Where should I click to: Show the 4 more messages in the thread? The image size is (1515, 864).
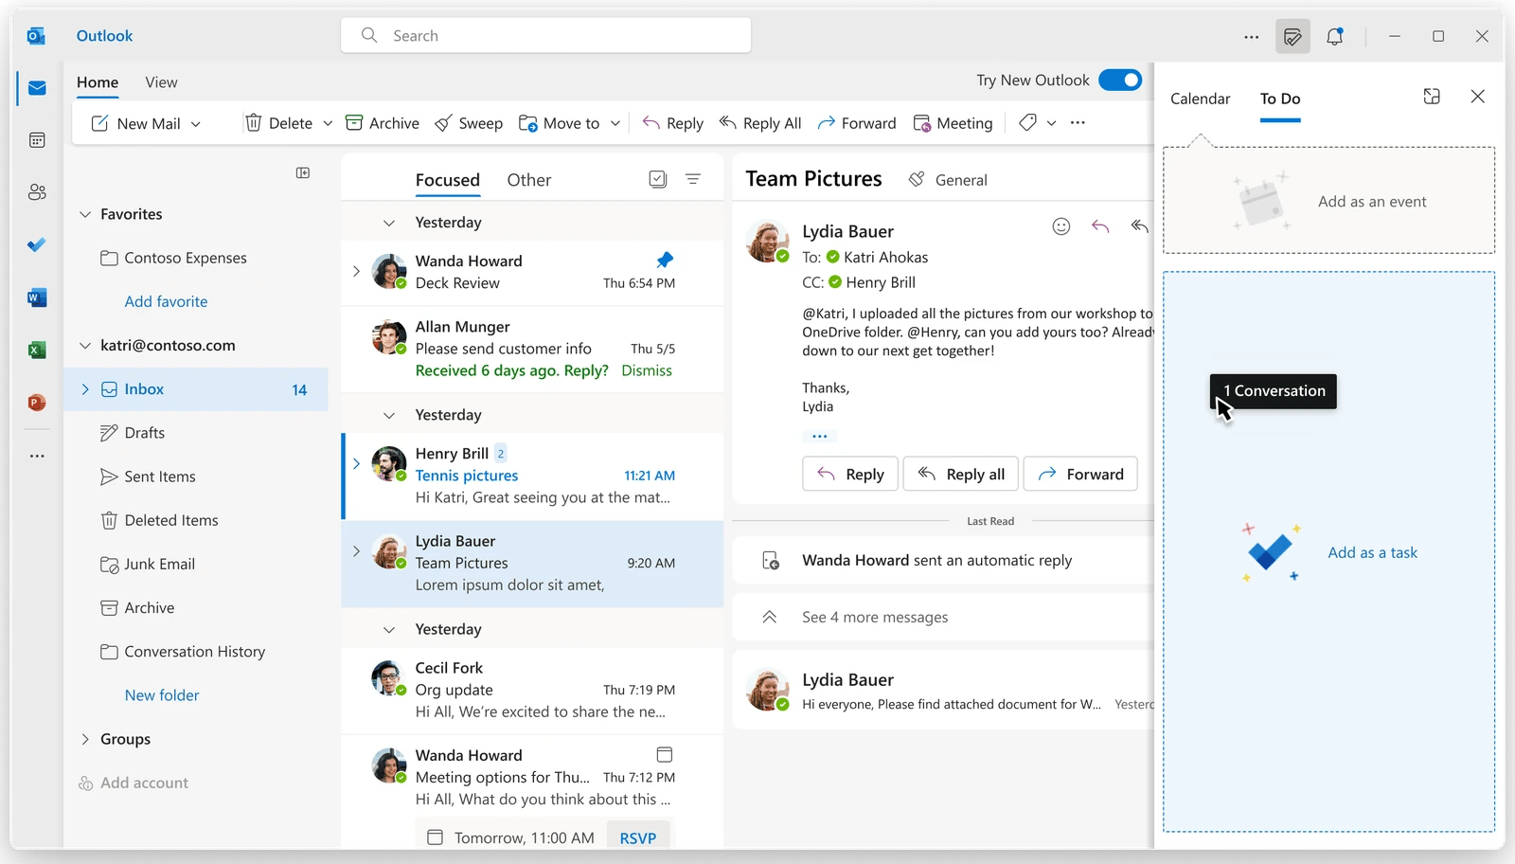[874, 618]
